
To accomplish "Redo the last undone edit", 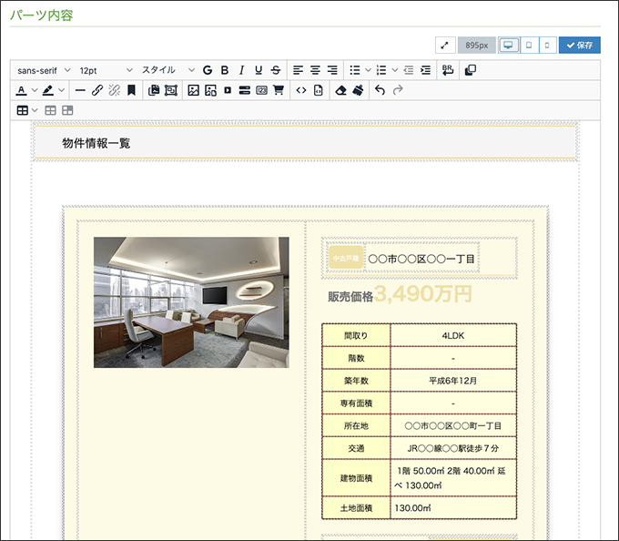I will click(398, 90).
